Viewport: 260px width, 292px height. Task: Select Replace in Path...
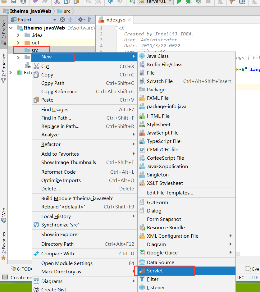(x=84, y=126)
